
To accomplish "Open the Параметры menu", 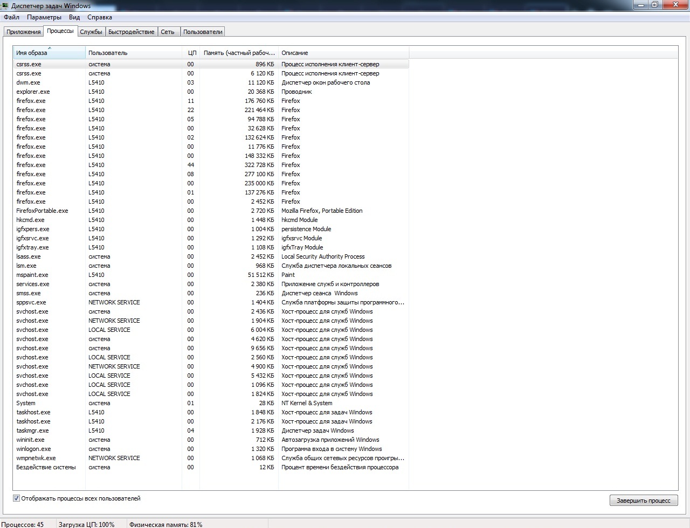I will coord(44,17).
